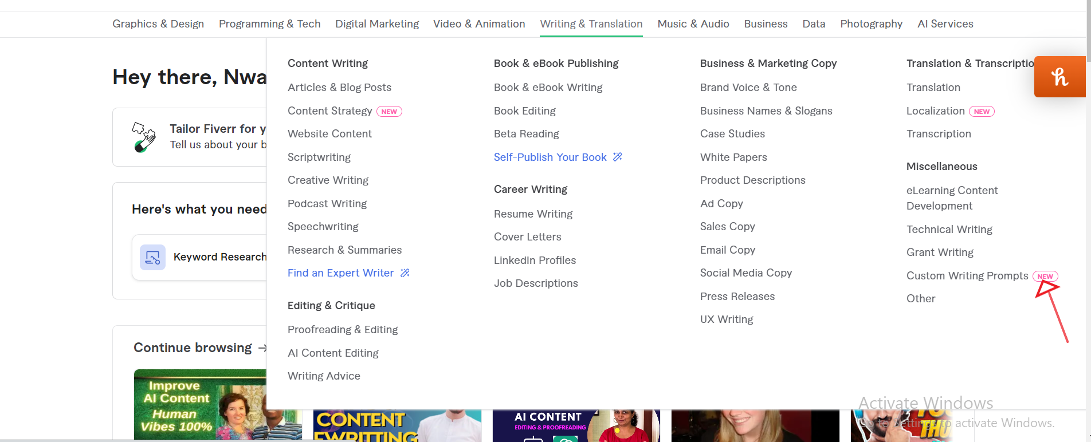Go to Resume Writing services

click(533, 214)
